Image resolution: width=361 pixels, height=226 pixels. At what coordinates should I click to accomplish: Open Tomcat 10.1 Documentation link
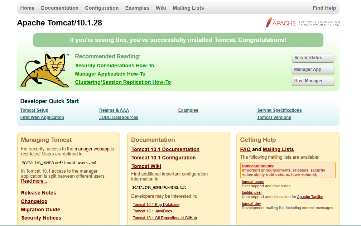[165, 149]
